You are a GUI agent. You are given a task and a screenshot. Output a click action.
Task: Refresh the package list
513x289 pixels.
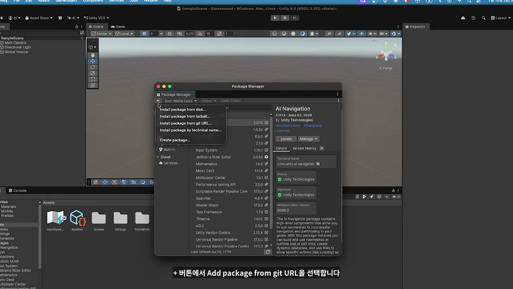point(268,252)
